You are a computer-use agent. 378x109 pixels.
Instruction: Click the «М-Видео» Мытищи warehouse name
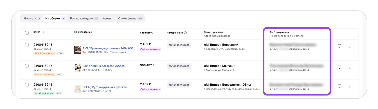coord(219,66)
